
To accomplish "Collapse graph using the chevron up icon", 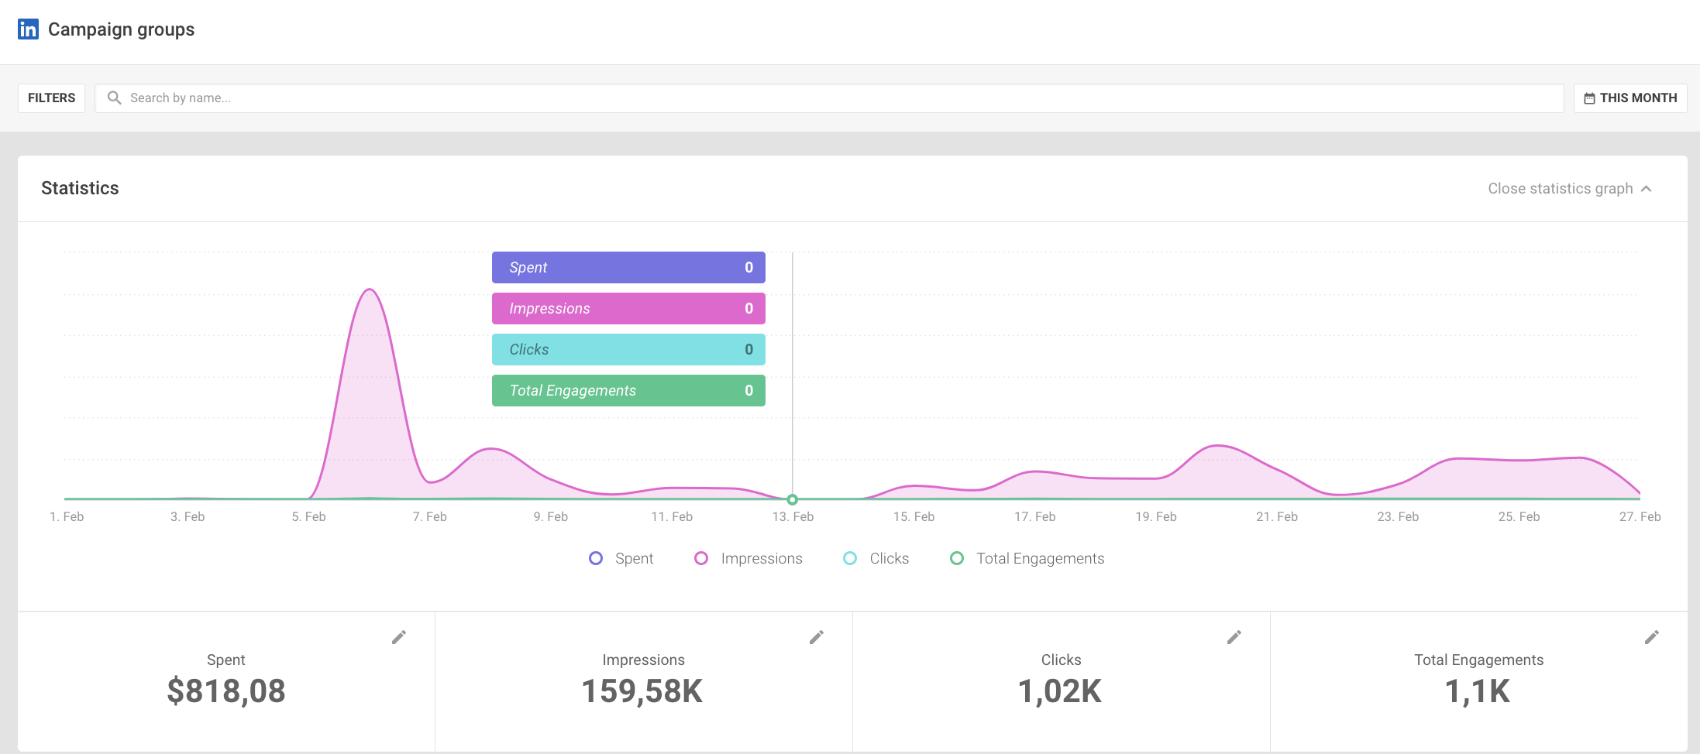I will tap(1647, 189).
